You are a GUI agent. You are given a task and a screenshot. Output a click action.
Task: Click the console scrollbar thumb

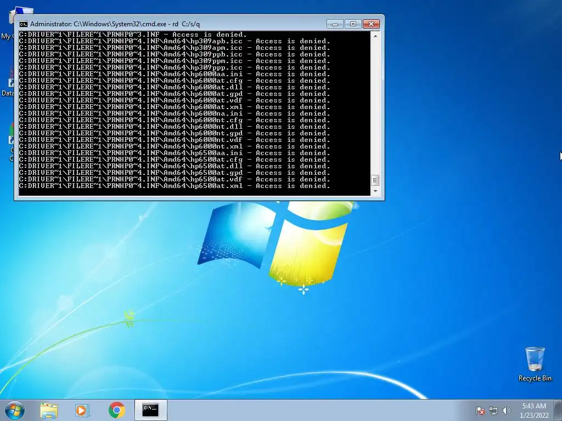click(375, 180)
